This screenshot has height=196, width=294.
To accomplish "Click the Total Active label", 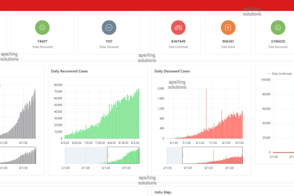I will [x=228, y=47].
